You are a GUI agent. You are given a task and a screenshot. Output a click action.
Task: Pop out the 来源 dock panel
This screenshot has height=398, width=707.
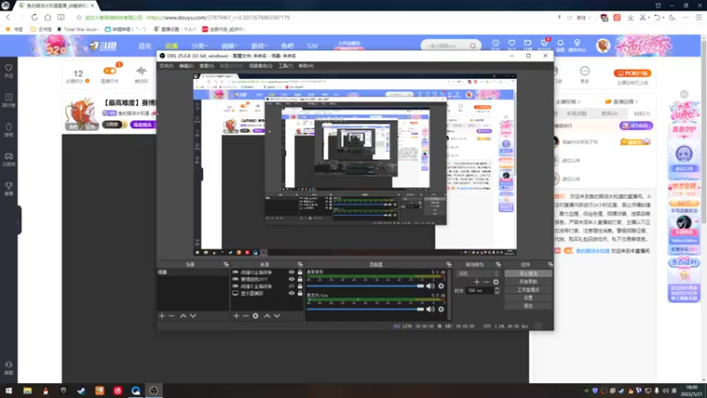pos(300,264)
